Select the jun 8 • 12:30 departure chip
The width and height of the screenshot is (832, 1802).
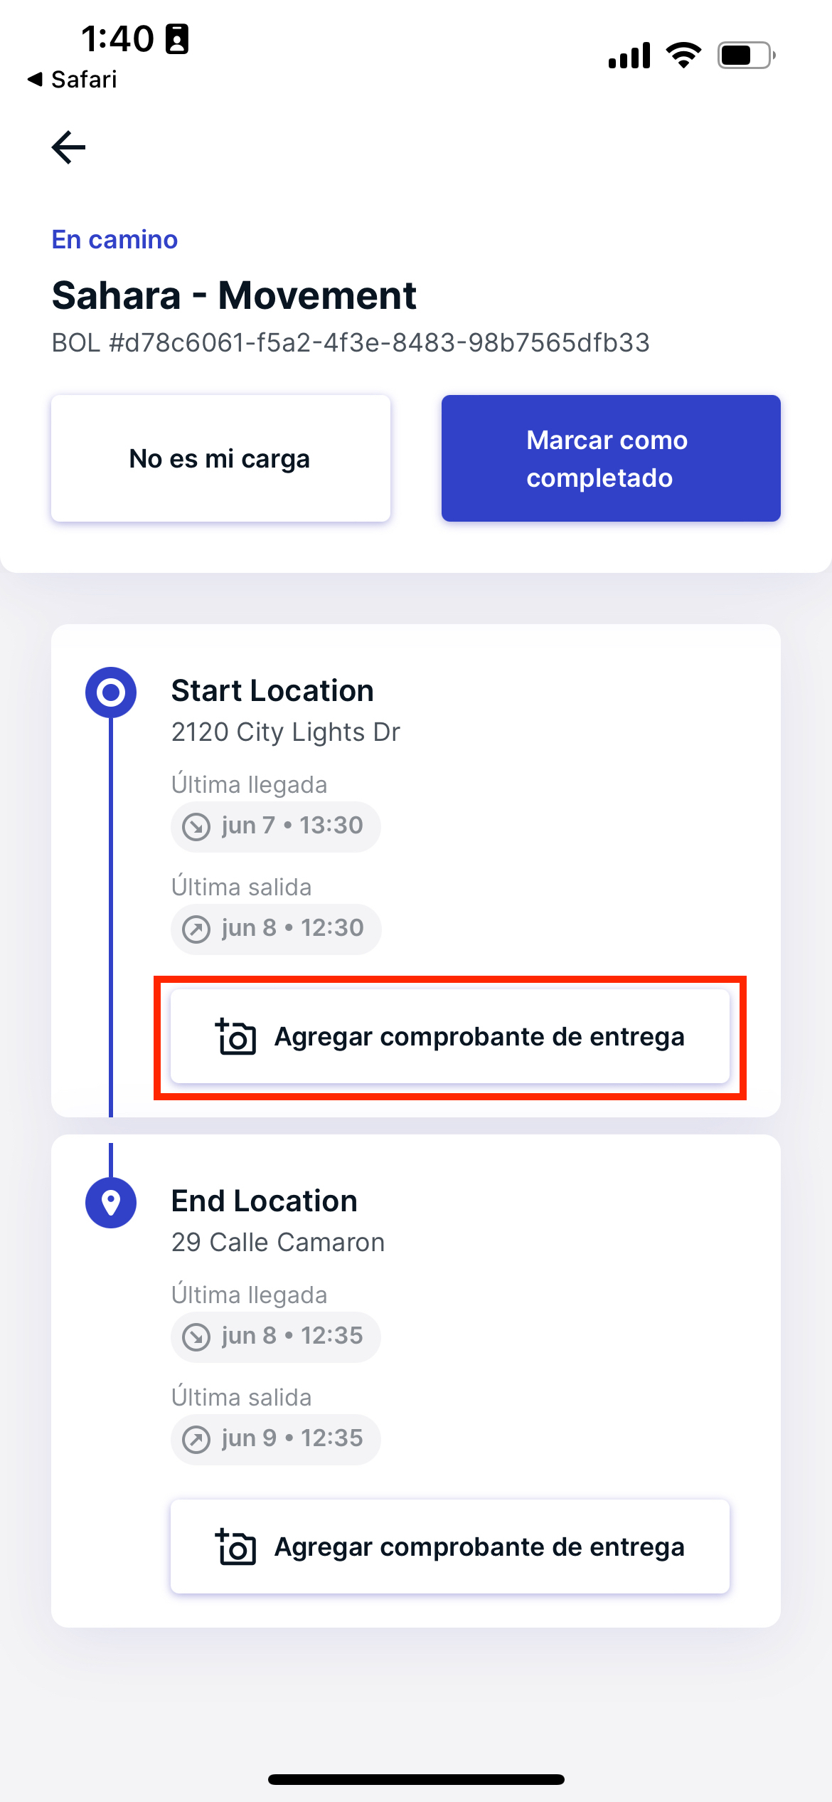pos(276,929)
